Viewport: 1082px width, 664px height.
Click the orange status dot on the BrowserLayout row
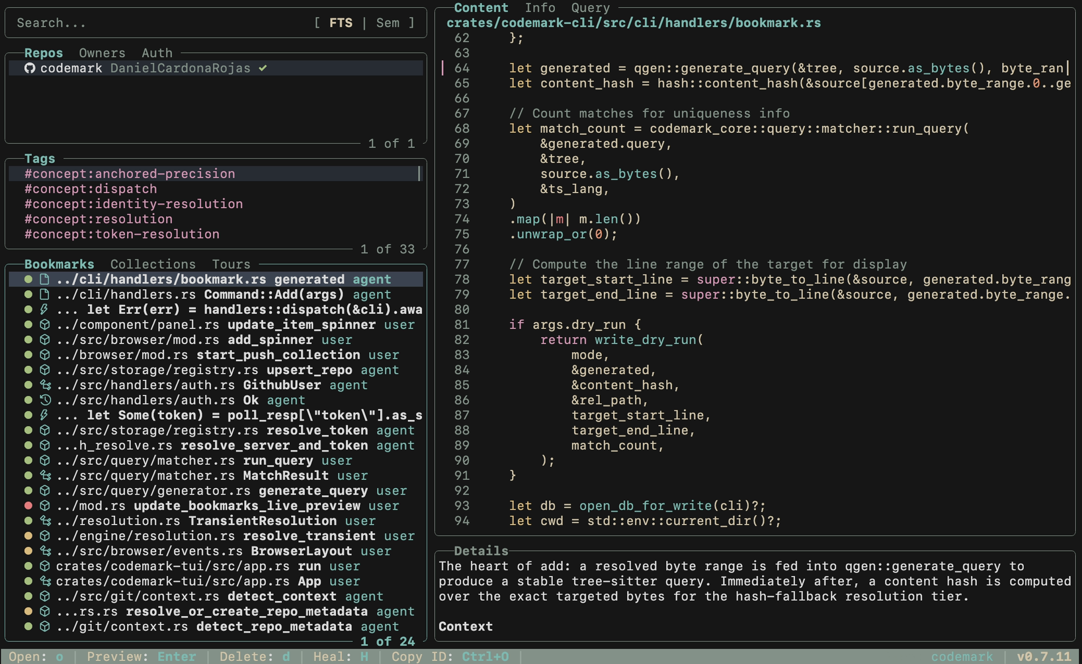tap(28, 551)
